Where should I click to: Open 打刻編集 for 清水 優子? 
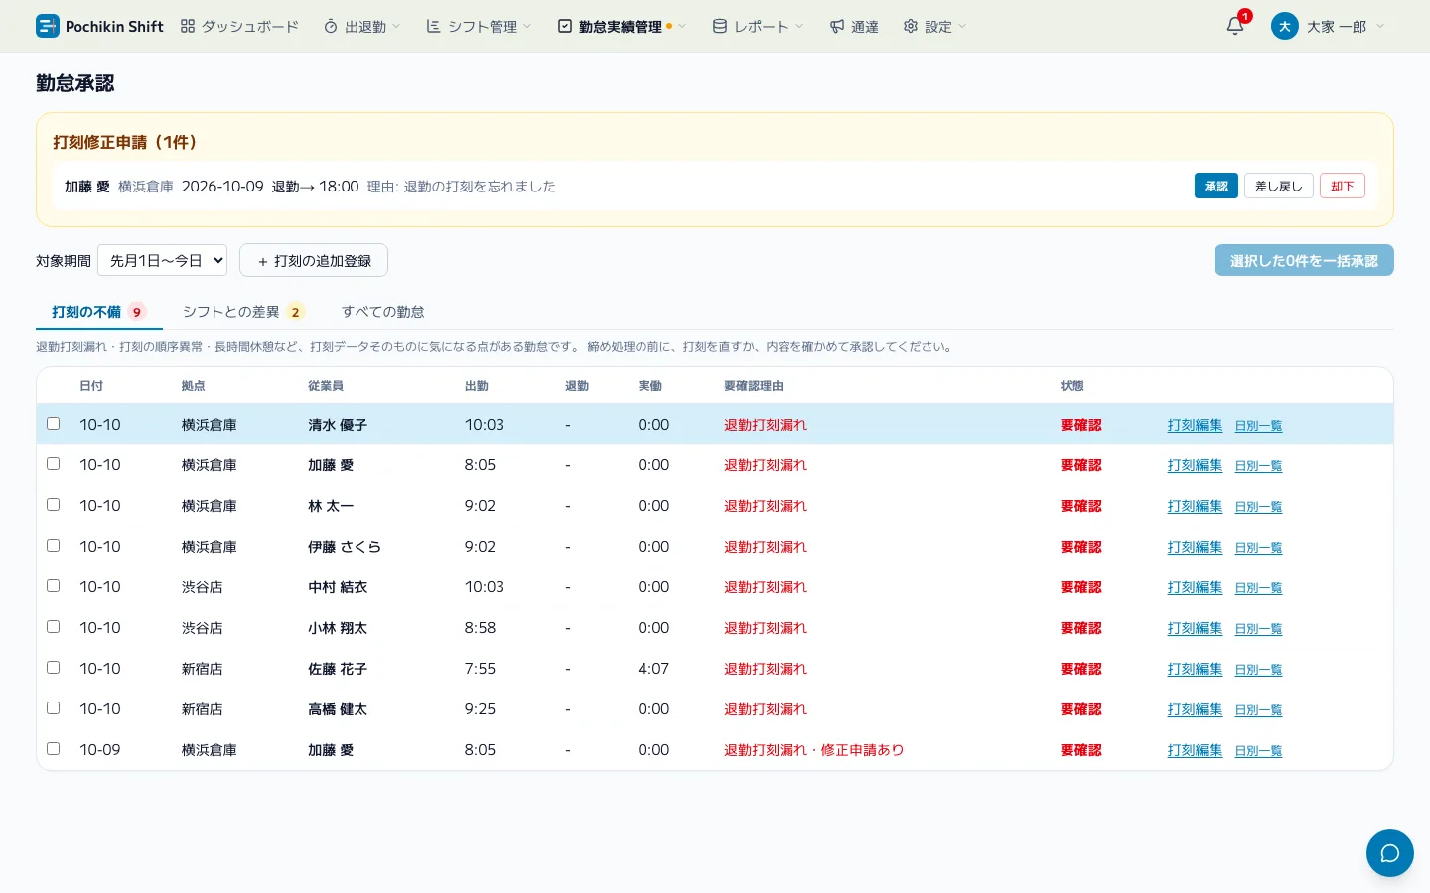(x=1195, y=425)
